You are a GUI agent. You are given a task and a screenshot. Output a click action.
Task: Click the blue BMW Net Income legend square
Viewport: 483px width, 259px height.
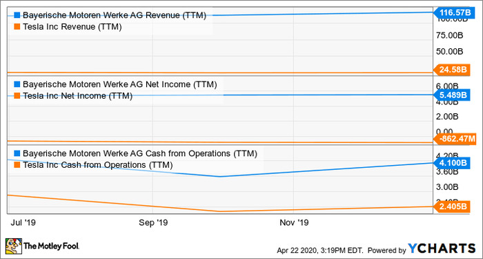click(x=17, y=84)
